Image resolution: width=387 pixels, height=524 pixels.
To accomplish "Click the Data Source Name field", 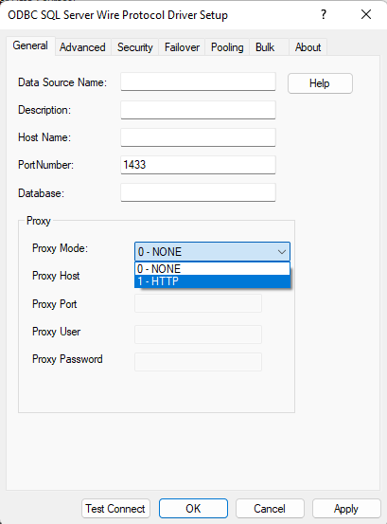I will pos(198,81).
